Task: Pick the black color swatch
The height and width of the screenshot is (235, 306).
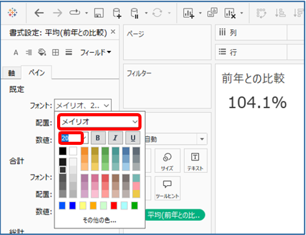Action: (x=63, y=151)
